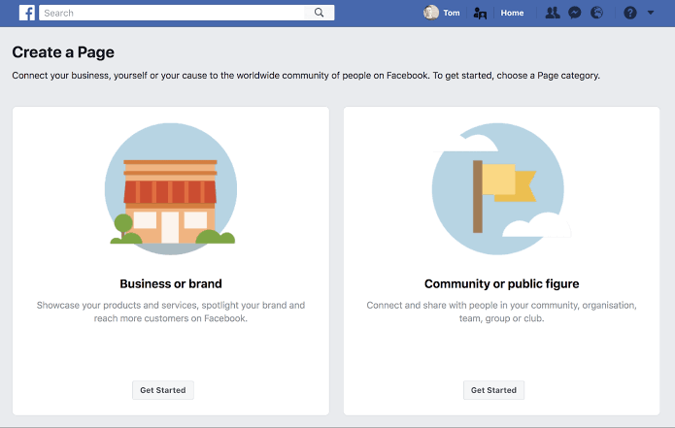
Task: Open the Help question mark icon
Action: (x=629, y=13)
